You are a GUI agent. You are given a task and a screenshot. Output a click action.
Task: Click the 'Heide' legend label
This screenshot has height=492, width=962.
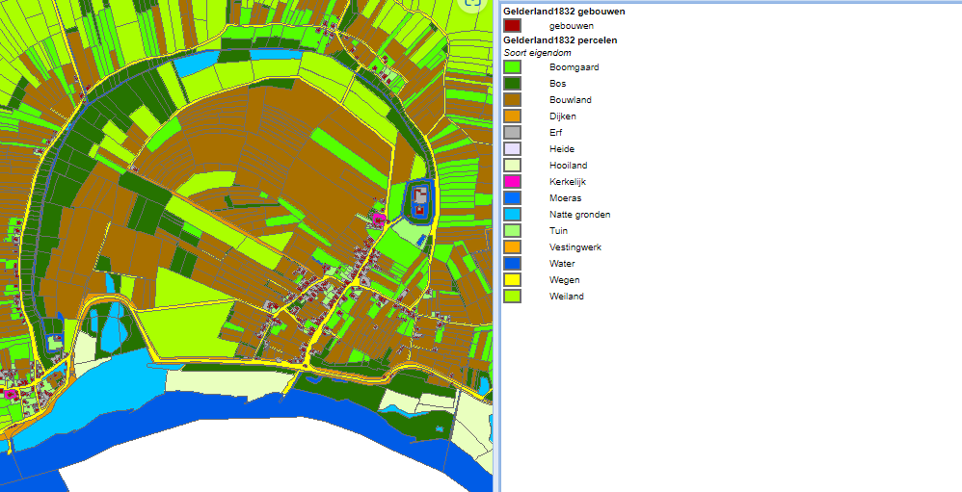561,149
